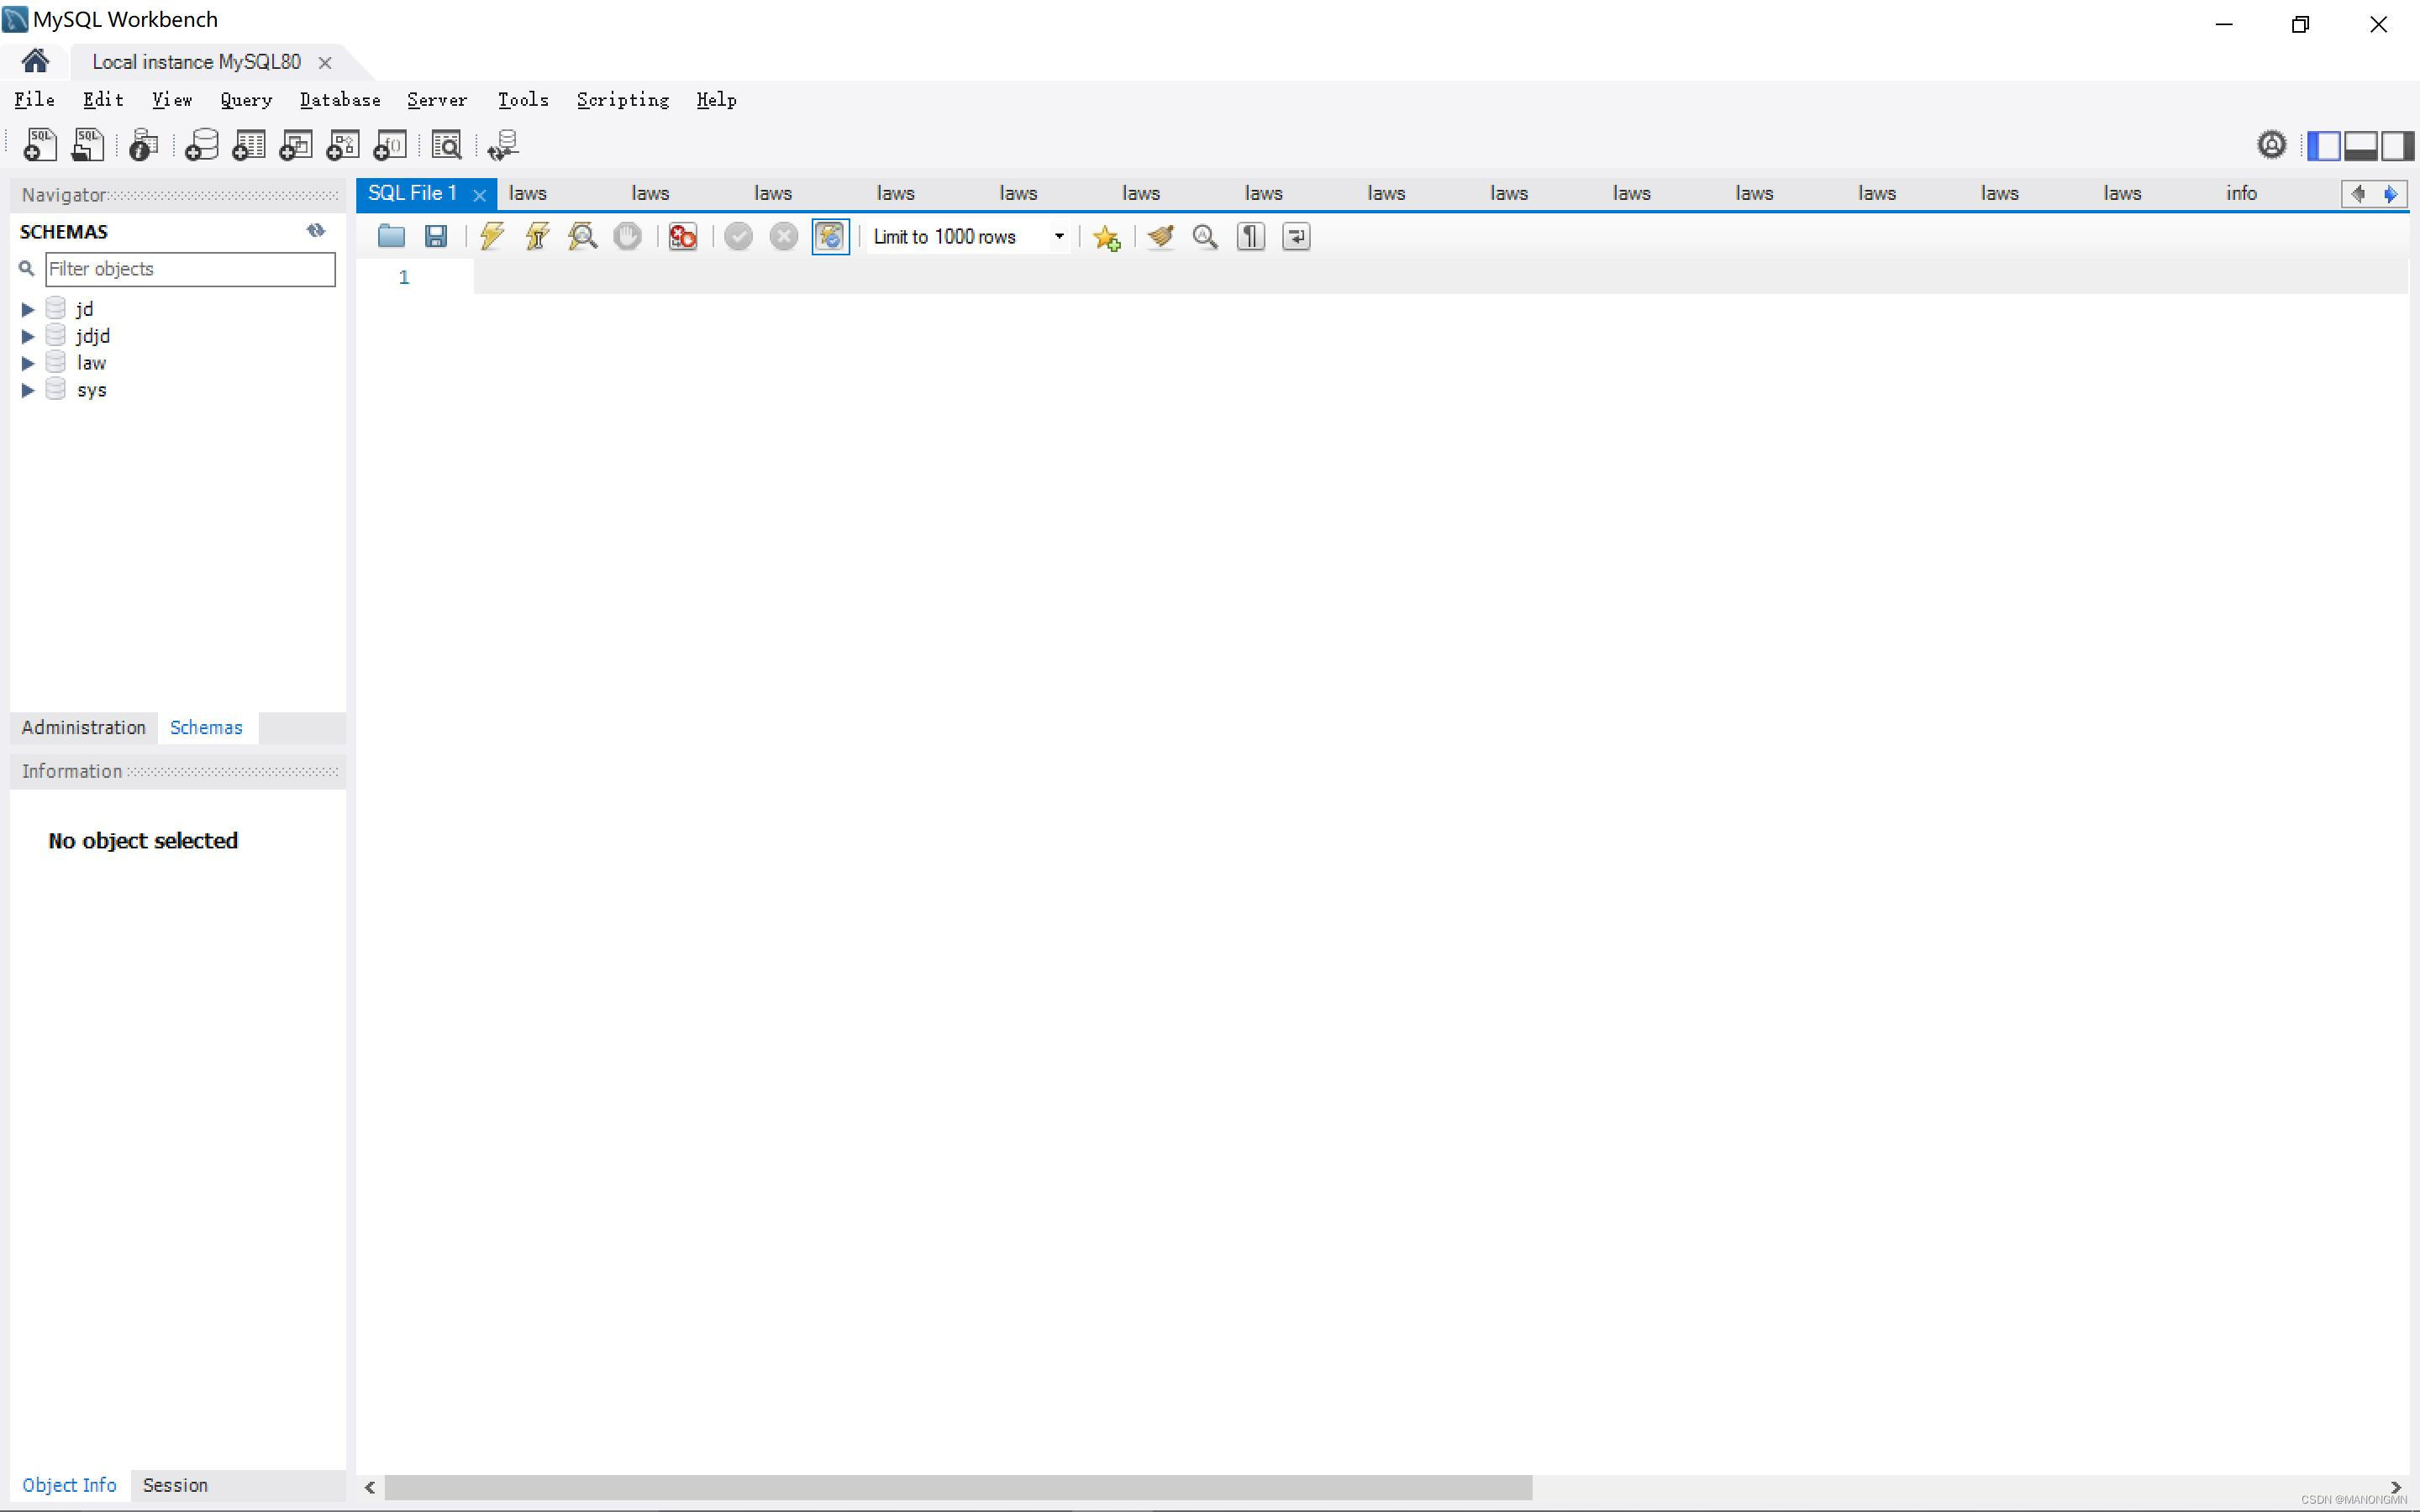
Task: Toggle the Navigator panel visibility
Action: (x=2324, y=144)
